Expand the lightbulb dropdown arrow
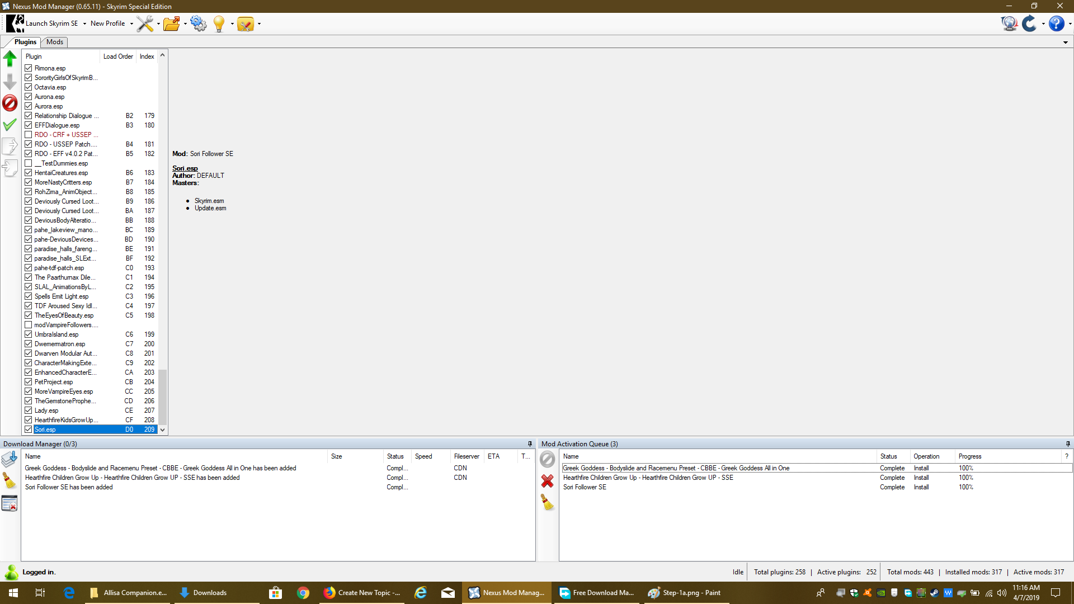This screenshot has width=1074, height=604. pos(232,24)
